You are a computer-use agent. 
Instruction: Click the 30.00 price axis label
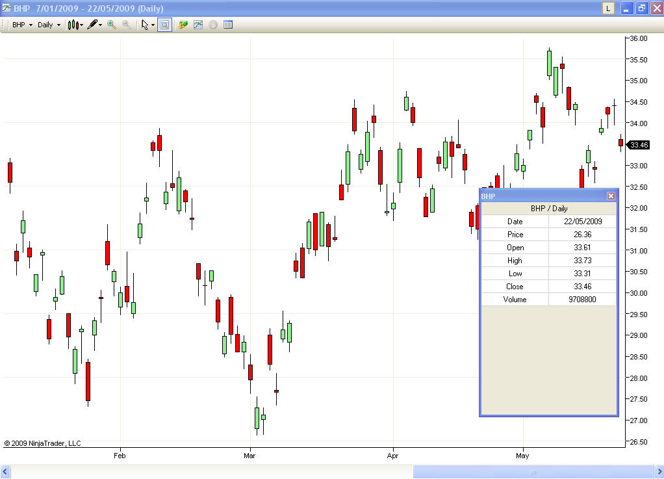[639, 293]
